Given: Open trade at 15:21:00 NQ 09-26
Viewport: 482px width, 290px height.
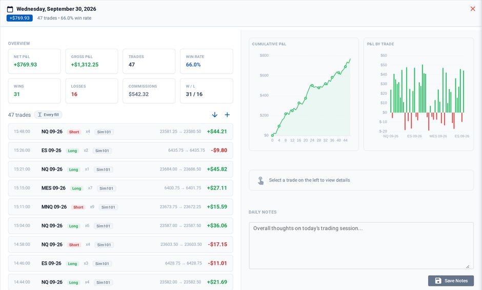Looking at the screenshot, I should (x=120, y=169).
